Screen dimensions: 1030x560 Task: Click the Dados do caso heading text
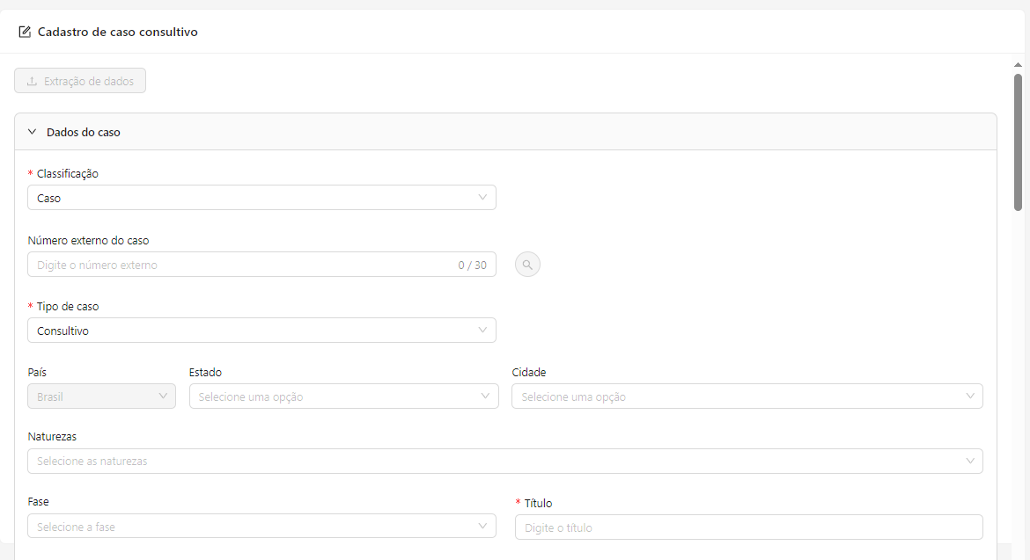(84, 133)
